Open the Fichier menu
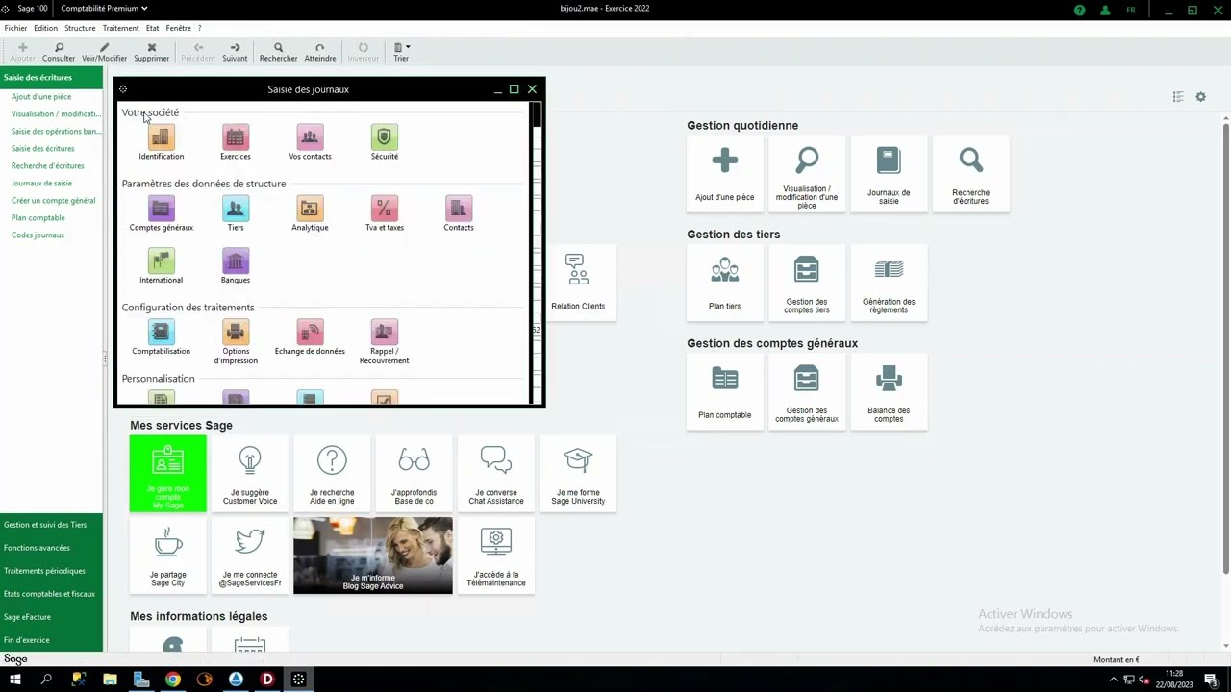This screenshot has width=1231, height=692. pyautogui.click(x=15, y=28)
